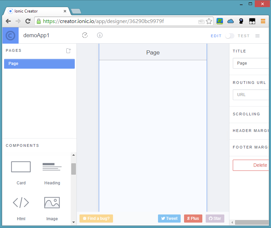Select the Page item in the pages list
The width and height of the screenshot is (271, 228).
click(x=39, y=64)
